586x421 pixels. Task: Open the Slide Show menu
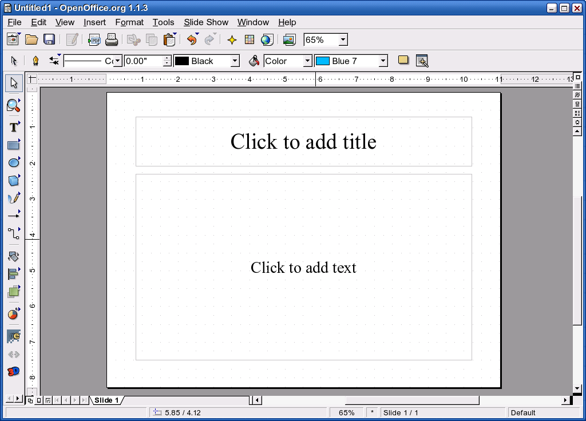click(206, 22)
